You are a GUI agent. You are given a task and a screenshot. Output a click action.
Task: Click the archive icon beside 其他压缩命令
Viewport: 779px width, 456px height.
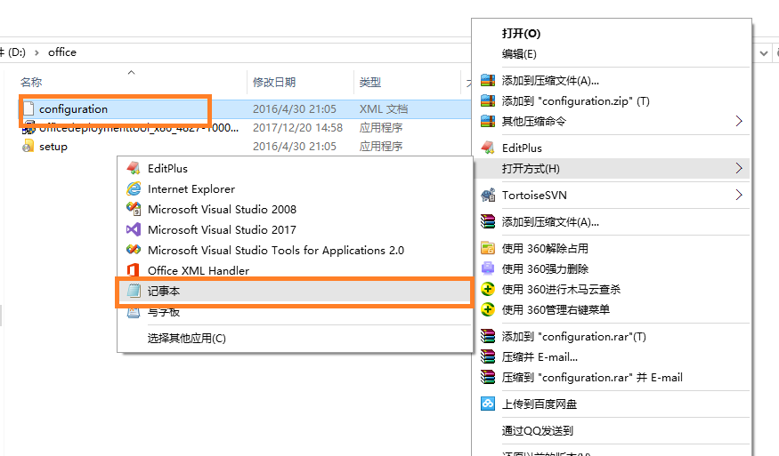(x=488, y=121)
